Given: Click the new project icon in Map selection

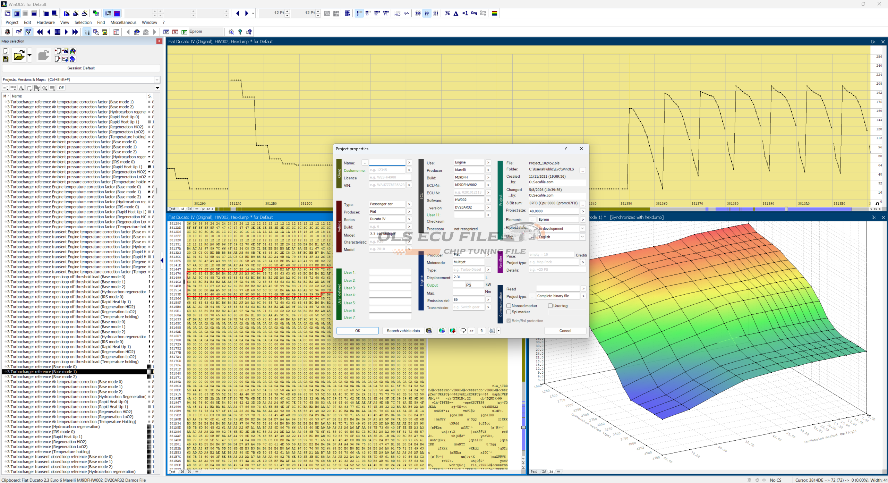Looking at the screenshot, I should (5, 51).
